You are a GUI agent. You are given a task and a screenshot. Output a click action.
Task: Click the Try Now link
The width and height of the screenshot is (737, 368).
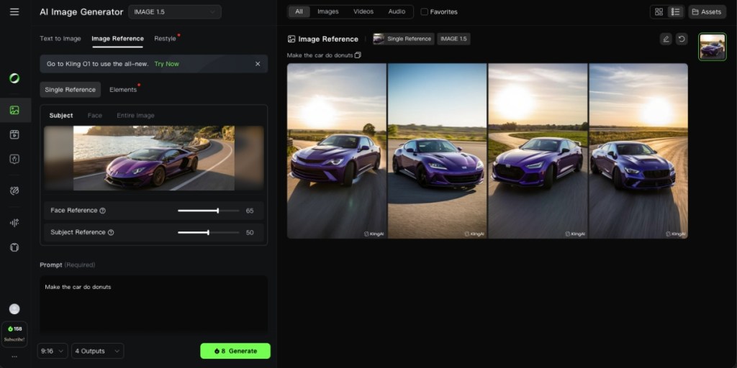tap(166, 64)
